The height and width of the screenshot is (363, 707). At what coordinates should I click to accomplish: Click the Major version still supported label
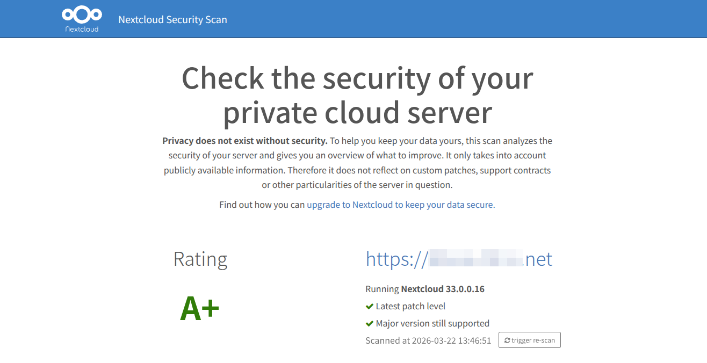(432, 324)
